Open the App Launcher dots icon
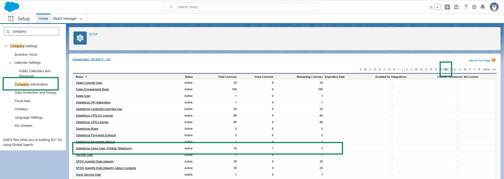Viewport: 504px width, 179px height. coord(11,18)
